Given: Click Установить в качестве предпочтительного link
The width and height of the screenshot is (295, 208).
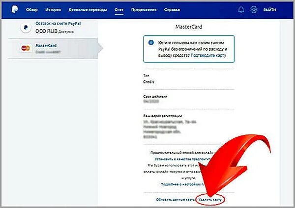Looking at the screenshot, I should [182, 159].
